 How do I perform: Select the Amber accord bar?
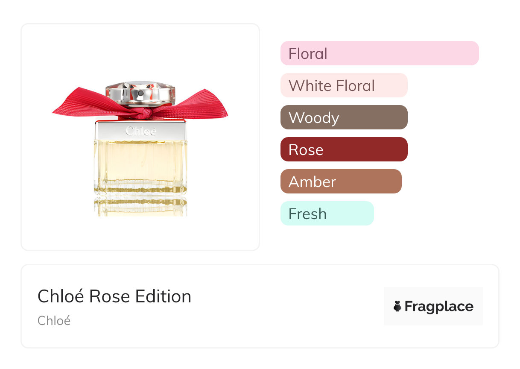click(x=341, y=182)
